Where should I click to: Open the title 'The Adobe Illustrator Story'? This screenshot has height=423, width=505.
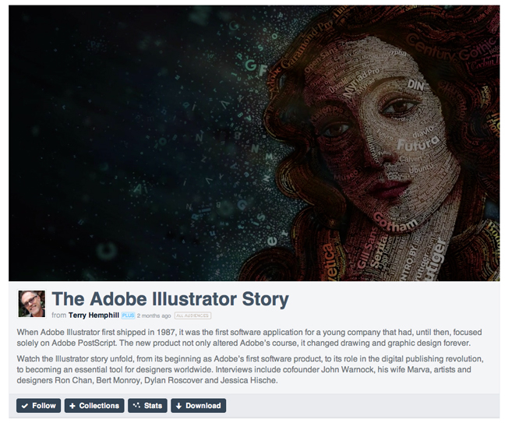click(170, 298)
